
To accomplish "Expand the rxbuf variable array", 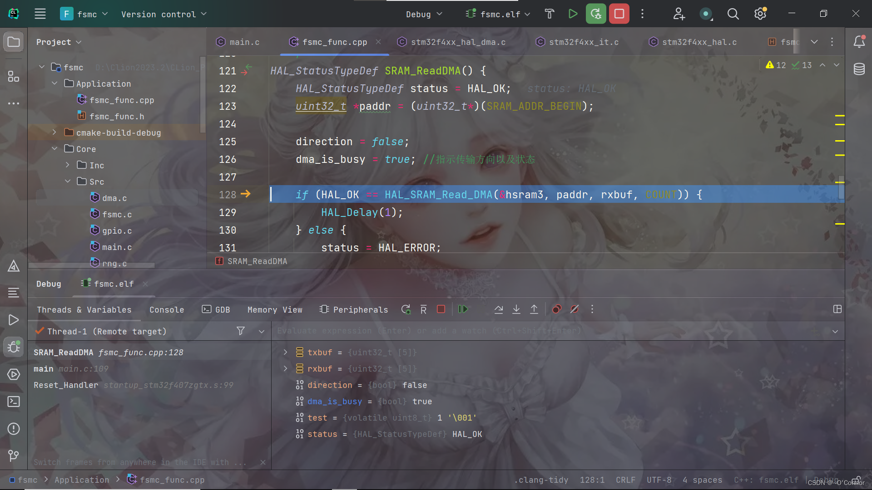I will [x=285, y=368].
